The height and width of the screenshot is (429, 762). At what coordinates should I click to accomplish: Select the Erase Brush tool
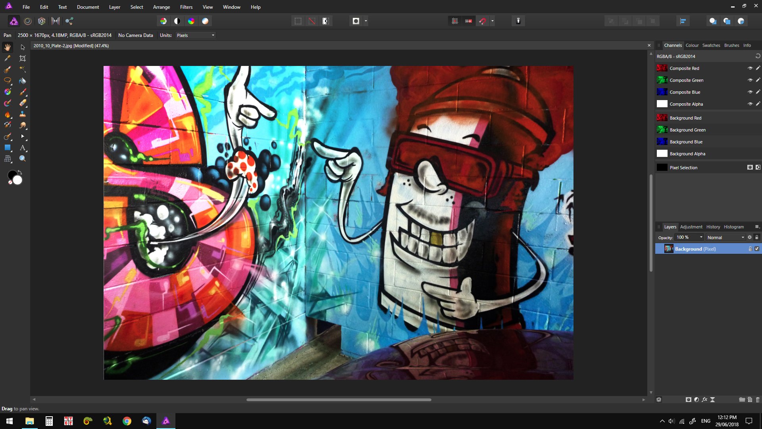pos(23,103)
